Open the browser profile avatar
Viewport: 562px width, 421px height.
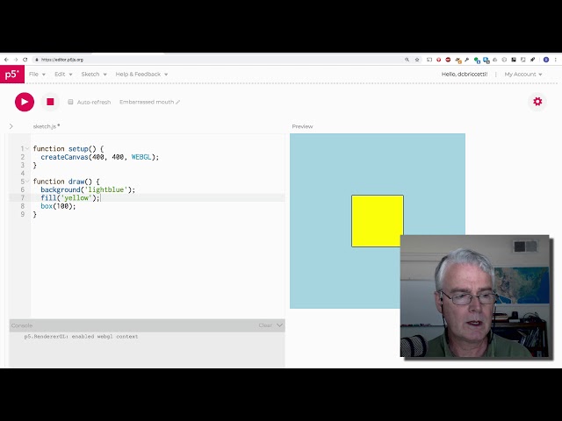(546, 60)
